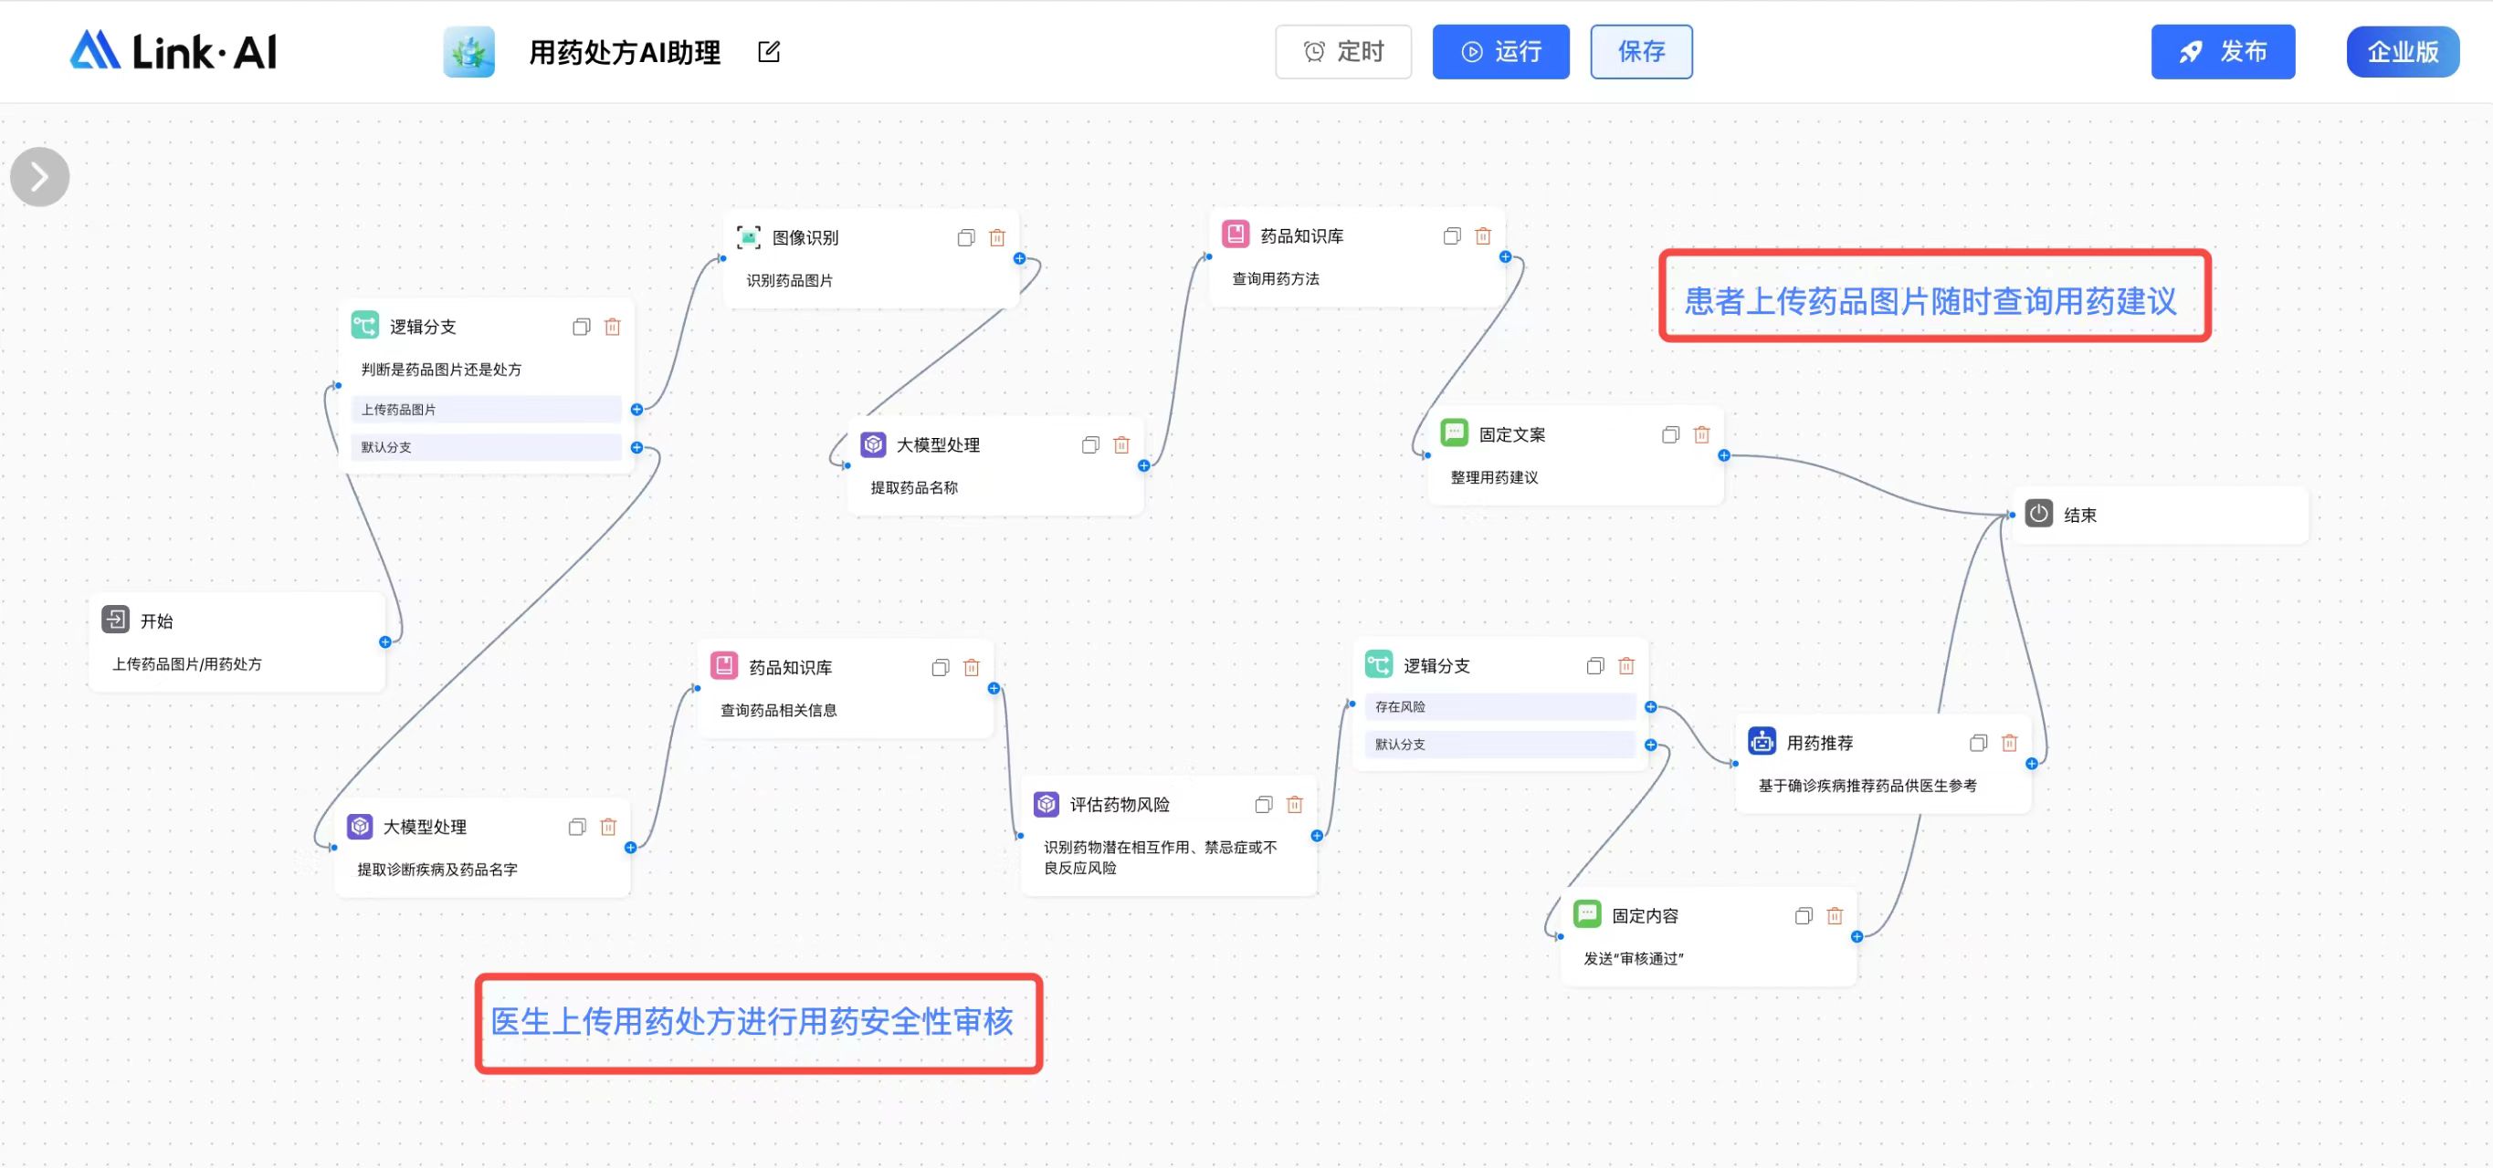Copy the 逻辑分支 判断是药品图片还是处方 node

point(581,327)
